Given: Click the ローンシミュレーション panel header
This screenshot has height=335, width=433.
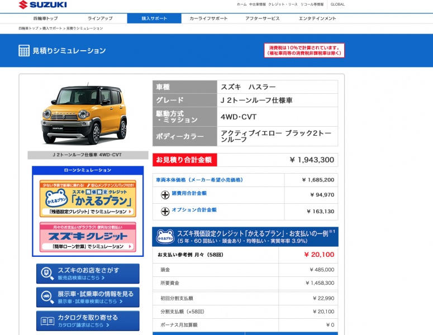Looking at the screenshot, I should pos(88,170).
